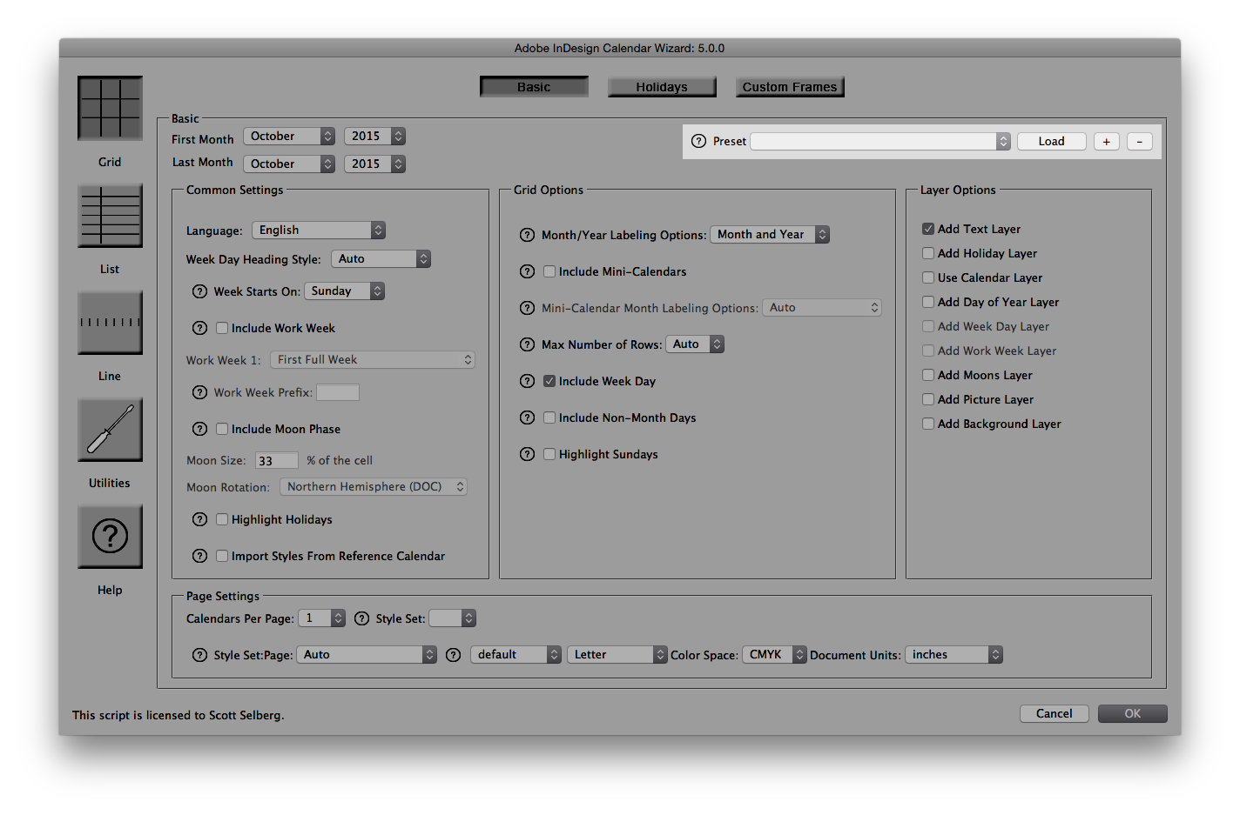The image size is (1240, 815).
Task: Select the Grid calendar layout icon
Action: tap(110, 108)
